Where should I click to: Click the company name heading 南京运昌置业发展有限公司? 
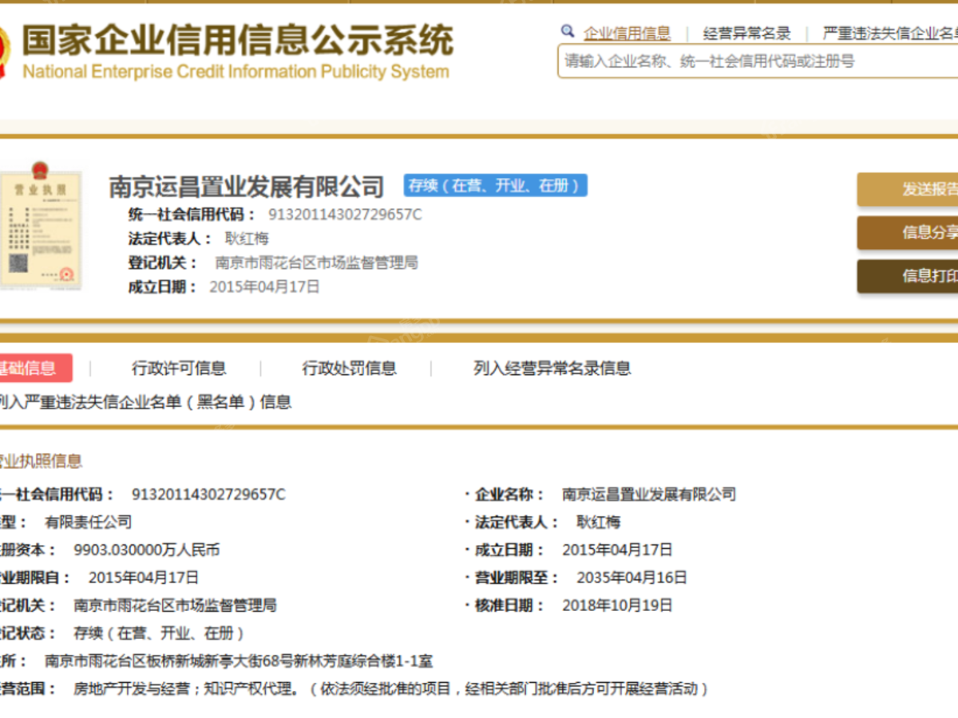click(247, 187)
